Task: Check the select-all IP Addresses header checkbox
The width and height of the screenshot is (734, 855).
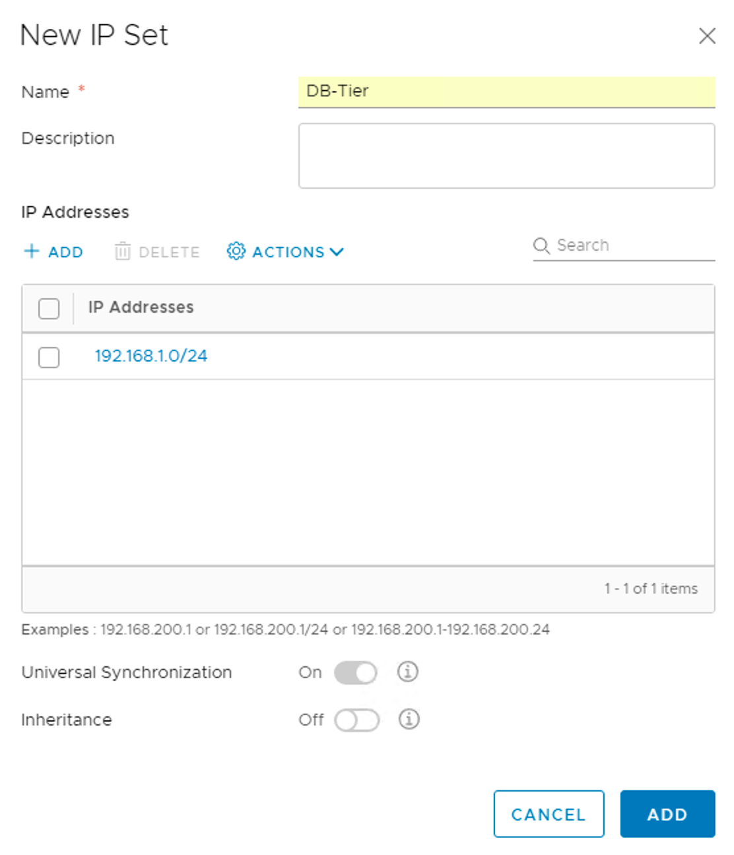Action: [49, 308]
